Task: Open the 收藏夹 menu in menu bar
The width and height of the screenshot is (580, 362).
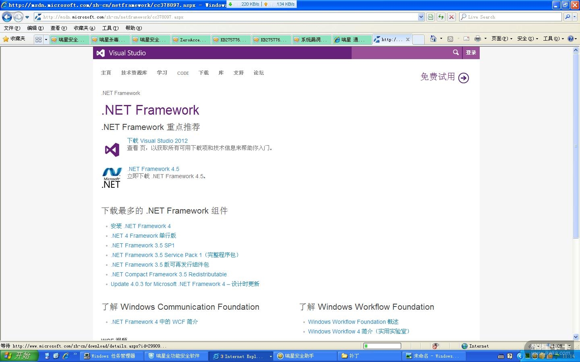Action: (x=84, y=28)
